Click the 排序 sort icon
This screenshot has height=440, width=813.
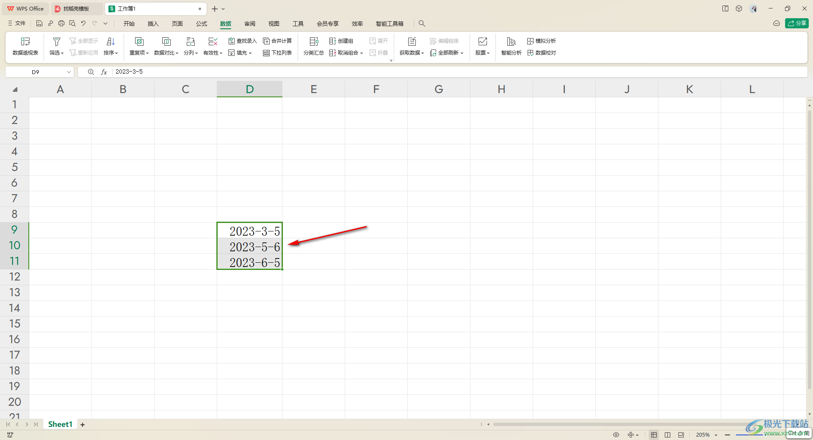click(111, 41)
